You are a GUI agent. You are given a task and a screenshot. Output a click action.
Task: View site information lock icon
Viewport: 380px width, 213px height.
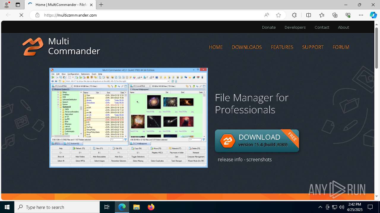[37, 15]
